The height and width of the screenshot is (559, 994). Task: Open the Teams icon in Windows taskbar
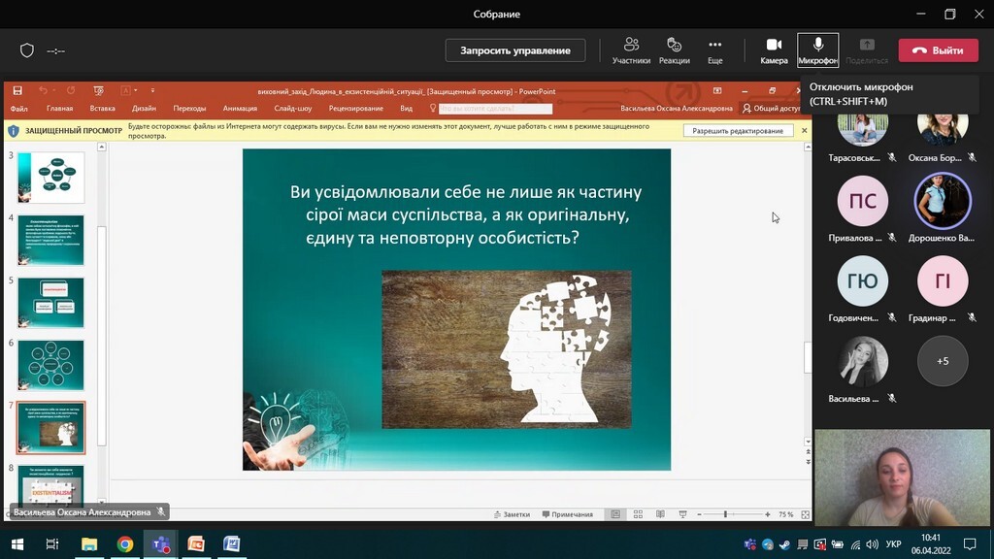coord(159,544)
